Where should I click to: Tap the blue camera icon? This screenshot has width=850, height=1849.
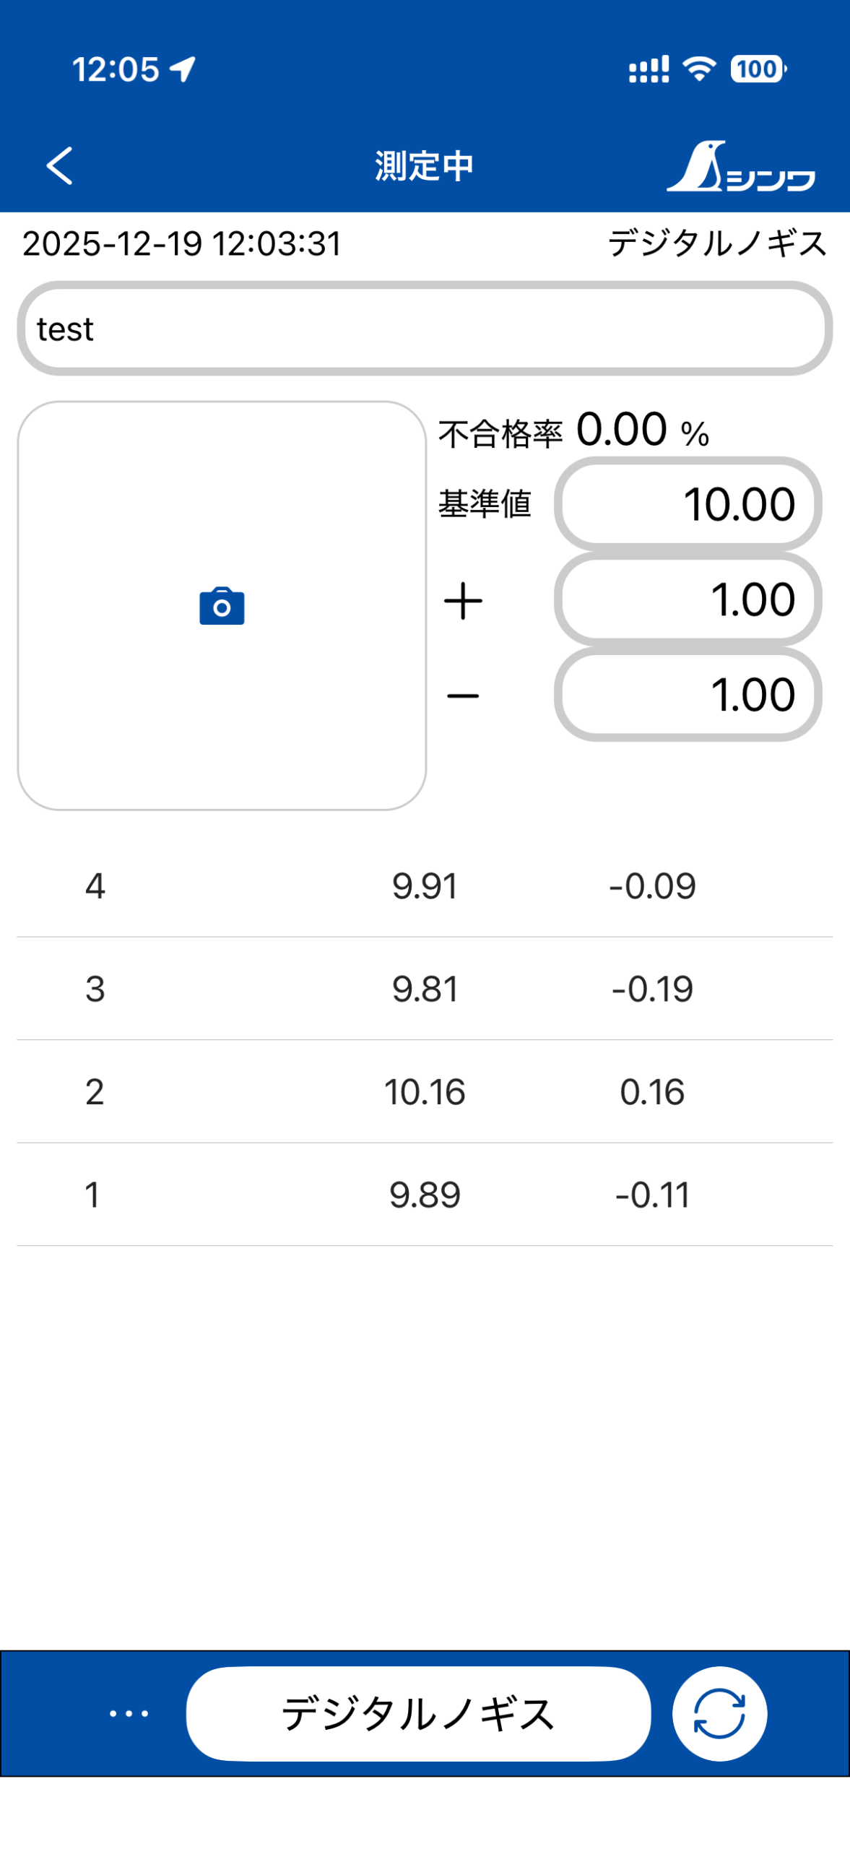[222, 606]
